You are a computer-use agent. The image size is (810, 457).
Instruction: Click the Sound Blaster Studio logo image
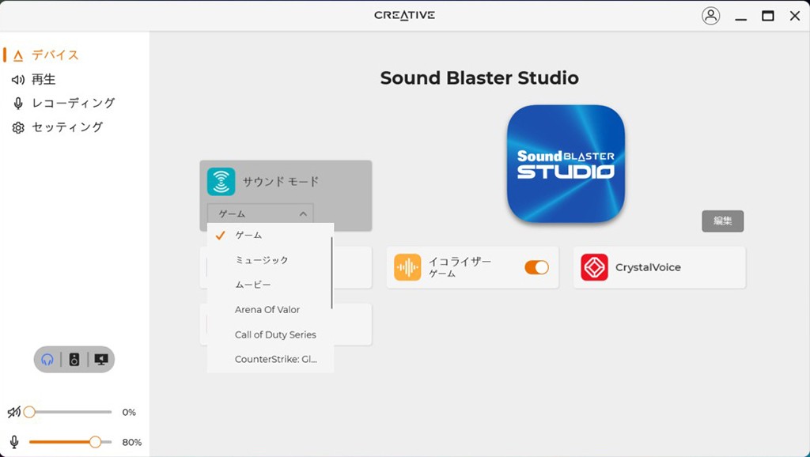[x=566, y=164]
